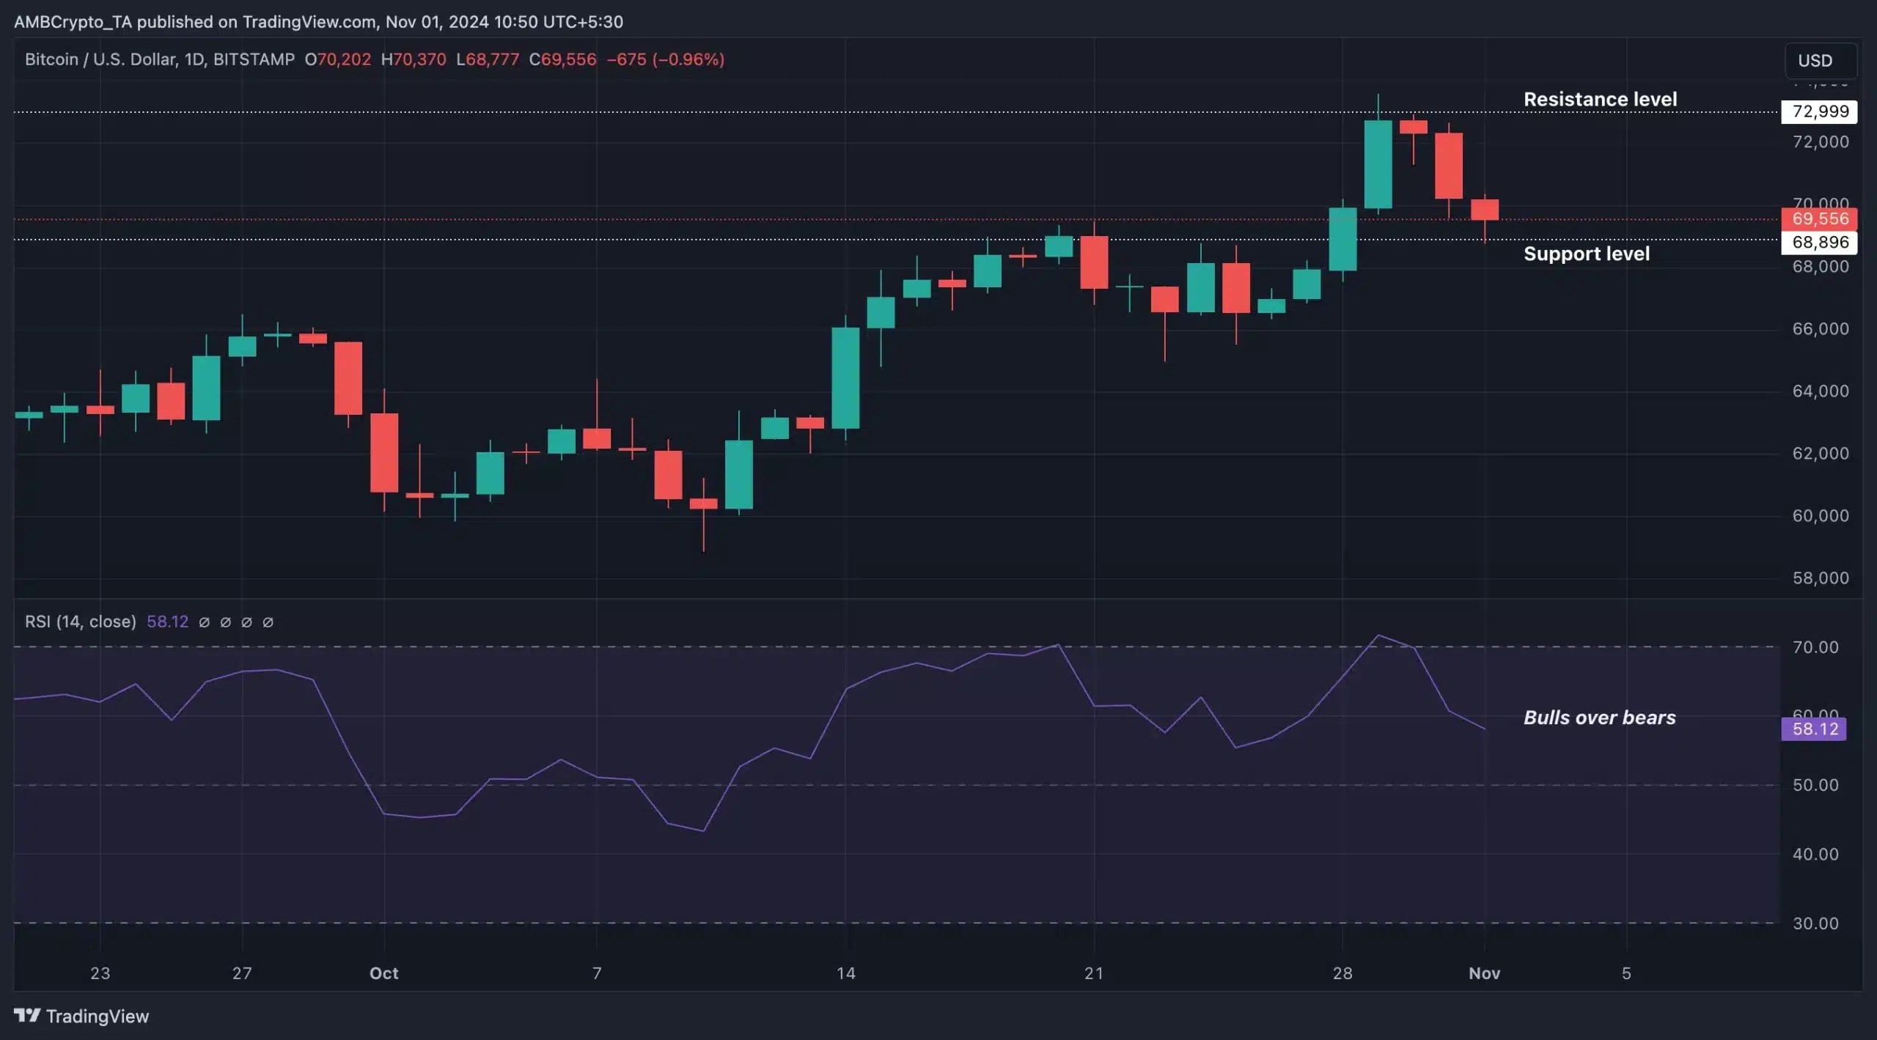Click the purple RSI value 58.12 next to the indicator name
The image size is (1877, 1040).
(168, 622)
